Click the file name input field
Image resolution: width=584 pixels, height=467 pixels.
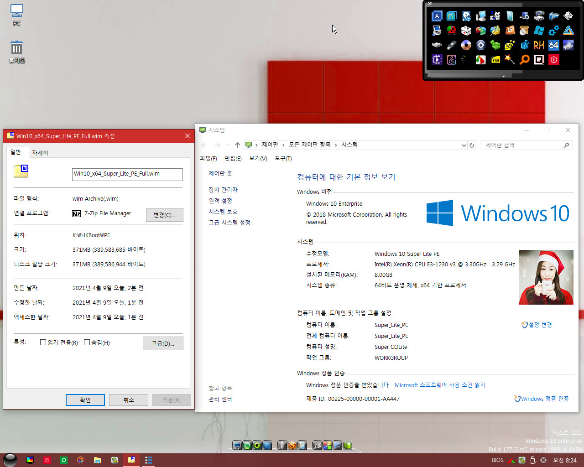pos(127,174)
